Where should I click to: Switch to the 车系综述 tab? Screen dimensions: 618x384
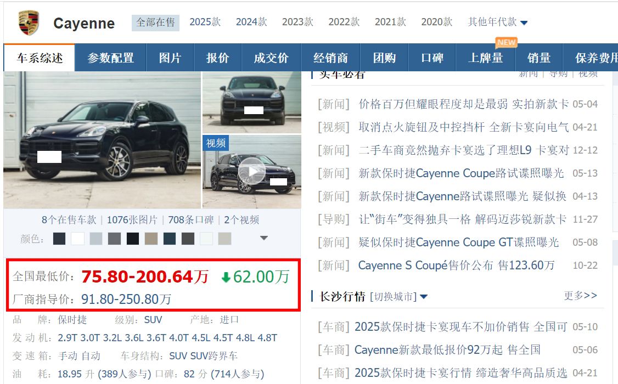(x=40, y=58)
